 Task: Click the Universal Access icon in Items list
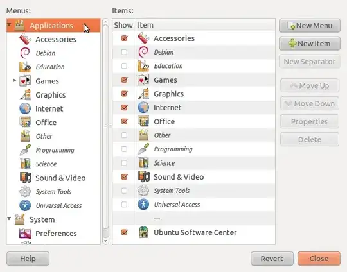[143, 205]
